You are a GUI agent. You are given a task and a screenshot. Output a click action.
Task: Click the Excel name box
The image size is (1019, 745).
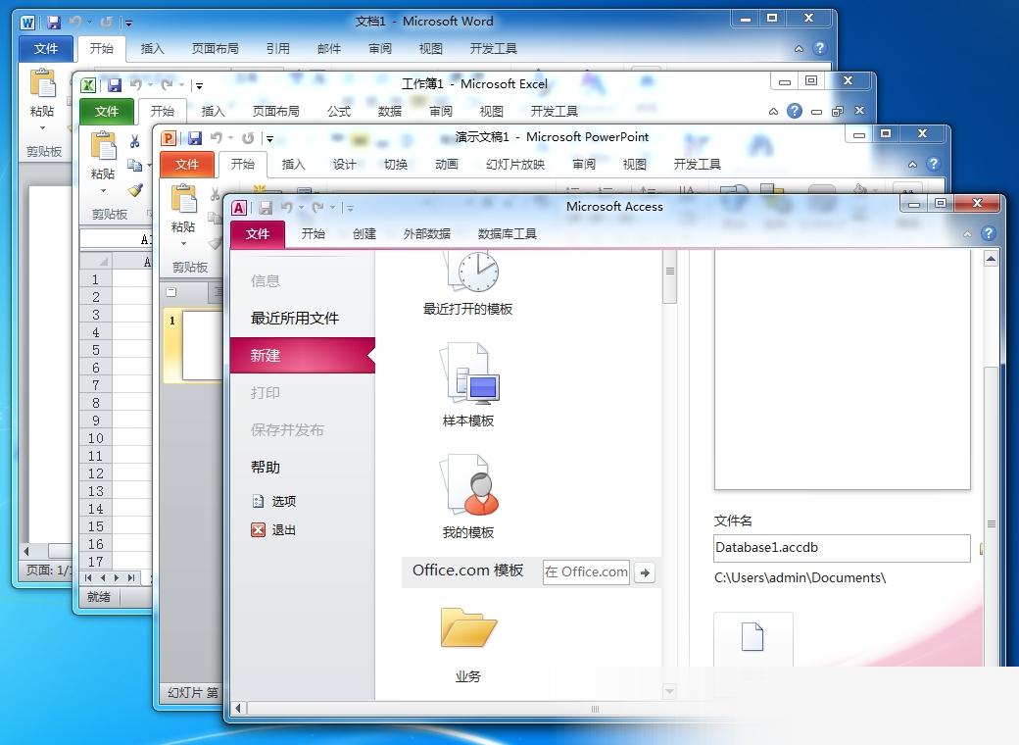click(x=116, y=239)
